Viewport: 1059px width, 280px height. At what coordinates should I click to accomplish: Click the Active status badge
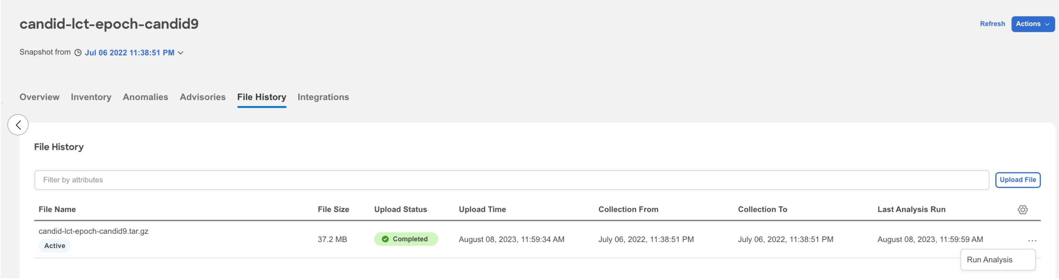coord(55,246)
